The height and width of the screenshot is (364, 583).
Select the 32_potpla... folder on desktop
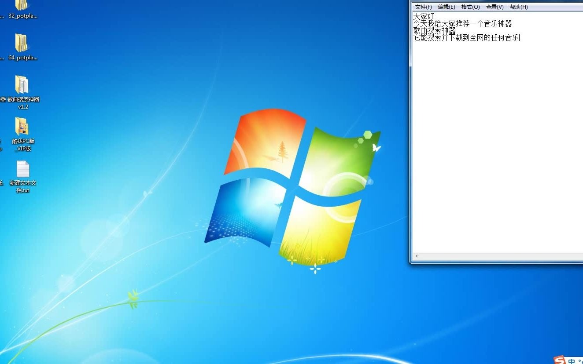22,10
